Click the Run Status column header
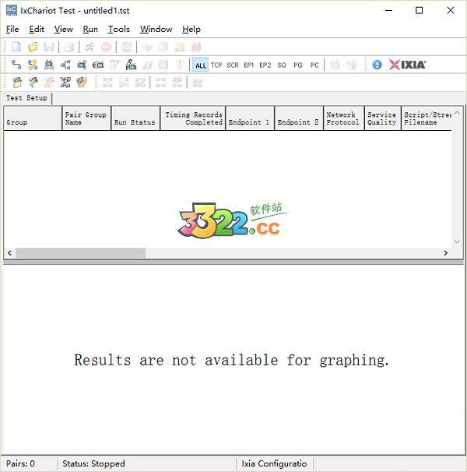This screenshot has height=472, width=467. (135, 118)
